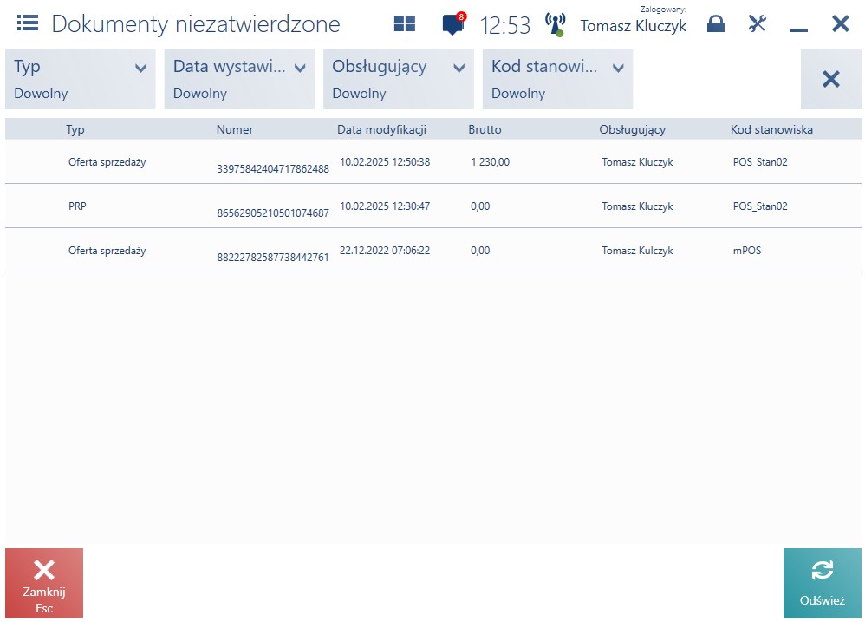The width and height of the screenshot is (865, 622).
Task: Select Oferta sprzedaży row dated 22.12.2022
Action: [433, 250]
